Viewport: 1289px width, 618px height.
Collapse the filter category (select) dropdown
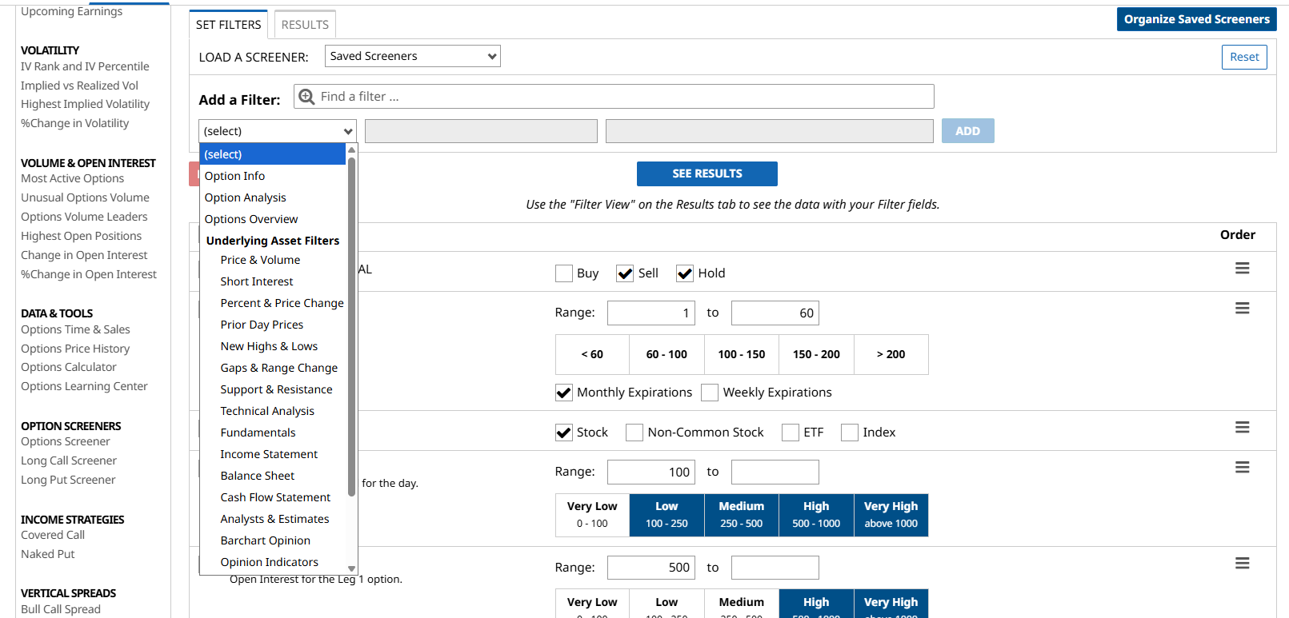tap(277, 131)
